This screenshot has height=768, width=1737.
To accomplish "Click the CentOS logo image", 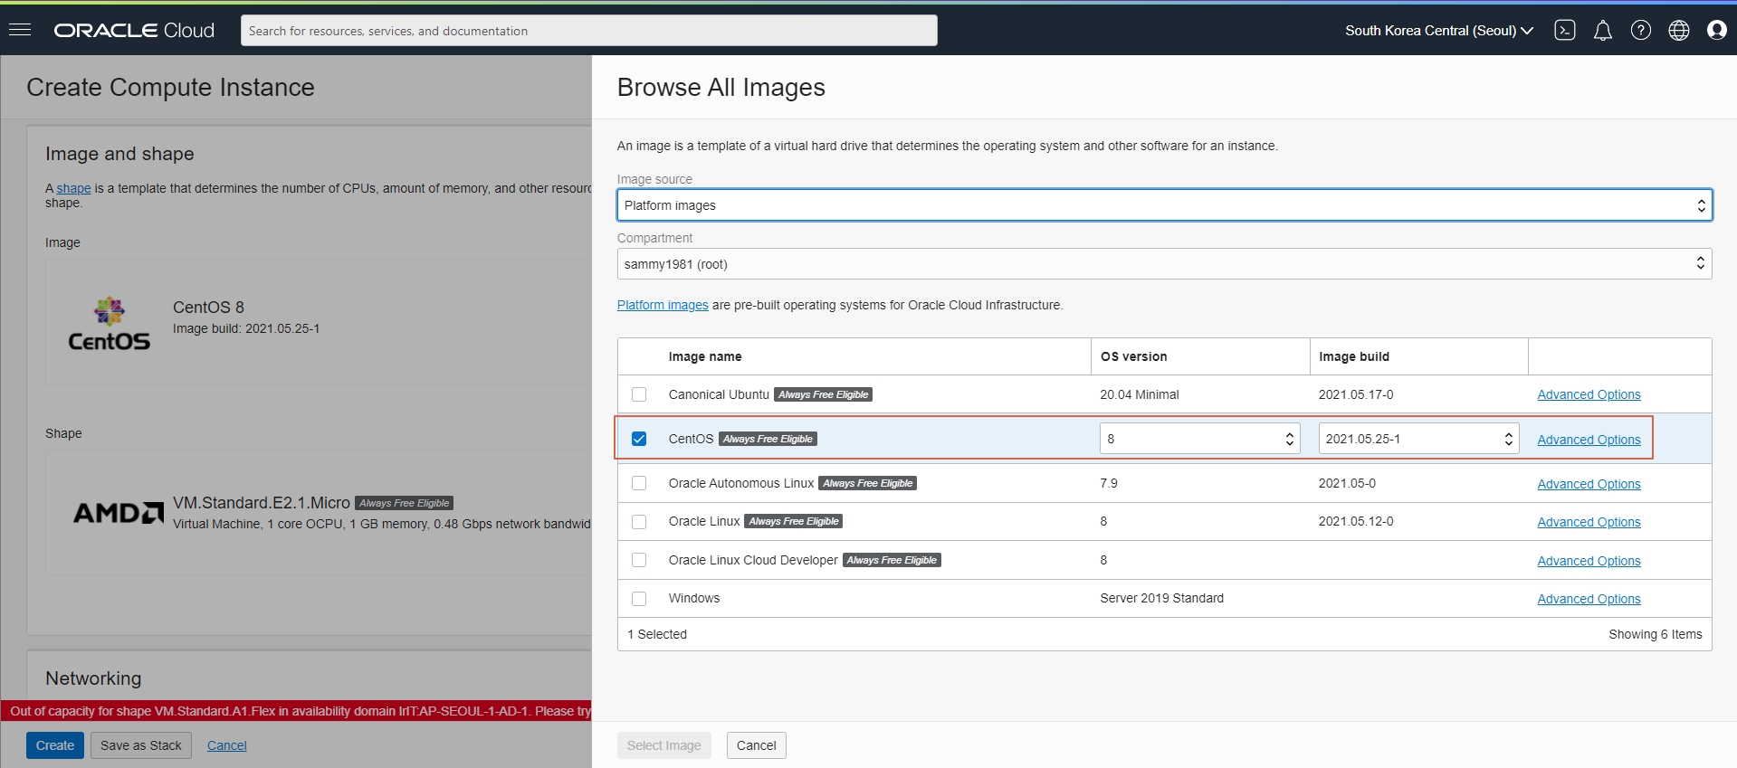I will [x=110, y=324].
